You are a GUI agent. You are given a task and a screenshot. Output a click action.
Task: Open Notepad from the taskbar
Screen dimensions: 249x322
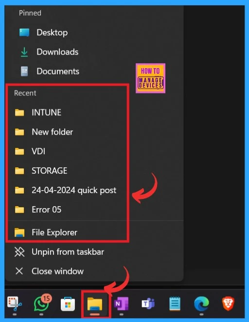pyautogui.click(x=175, y=304)
